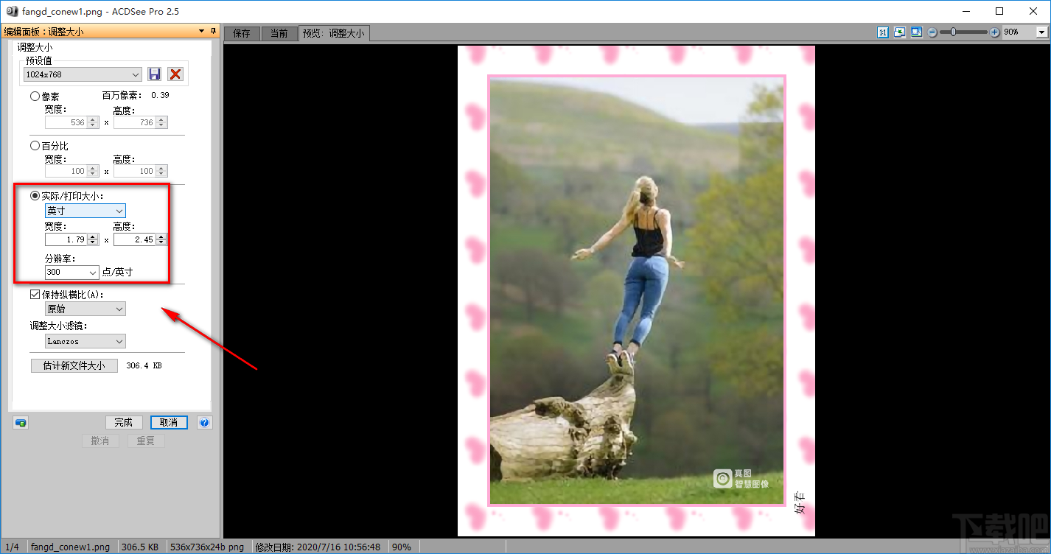
Task: Switch to the 当前 tab
Action: point(279,33)
